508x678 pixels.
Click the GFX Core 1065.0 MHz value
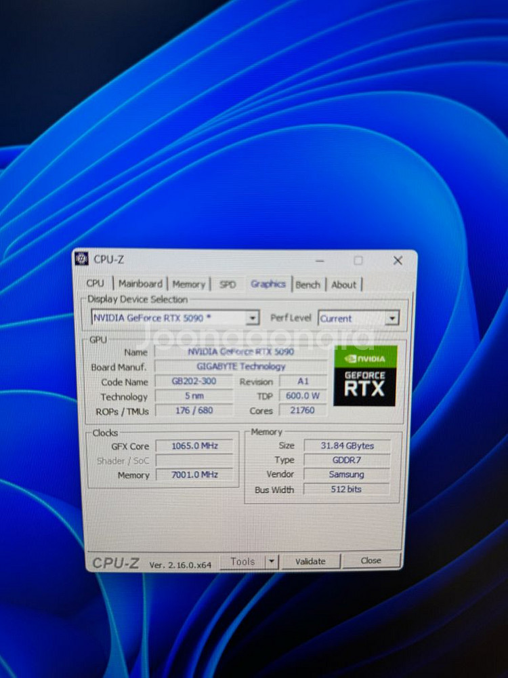tap(194, 446)
